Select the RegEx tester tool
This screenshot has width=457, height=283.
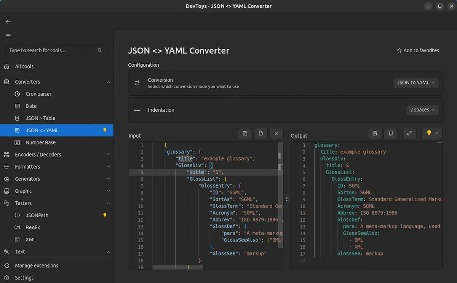(57, 227)
